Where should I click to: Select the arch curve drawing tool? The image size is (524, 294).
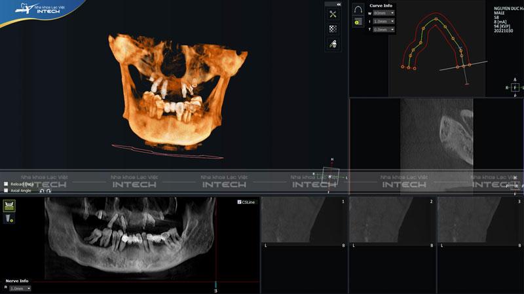[358, 10]
